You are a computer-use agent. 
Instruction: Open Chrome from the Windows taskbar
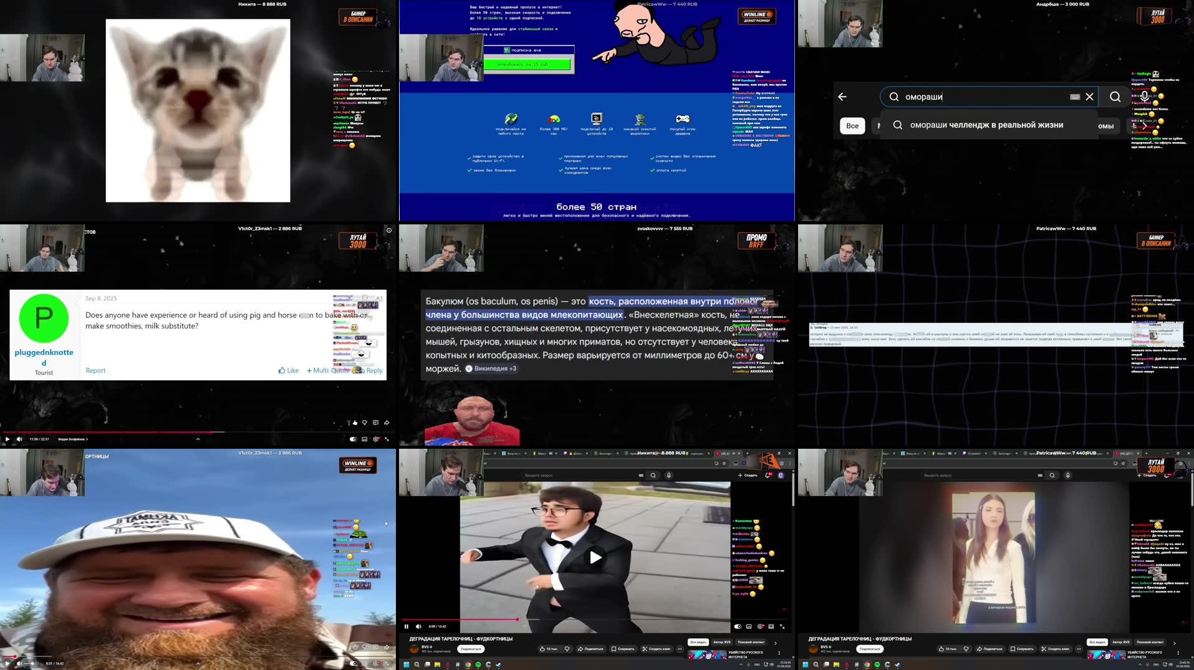pyautogui.click(x=468, y=665)
